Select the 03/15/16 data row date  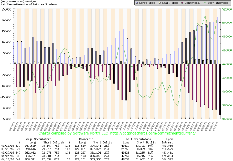coord(7,143)
